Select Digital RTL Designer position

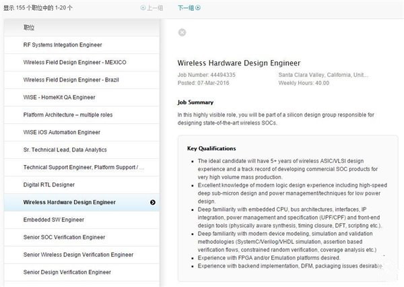coord(48,185)
